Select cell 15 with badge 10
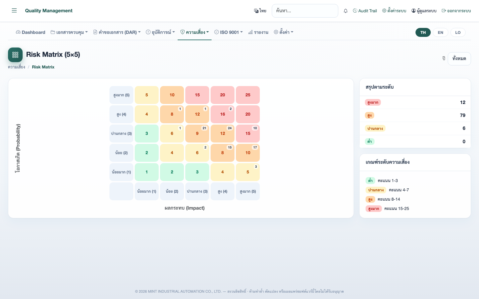The image size is (479, 299). (x=248, y=134)
